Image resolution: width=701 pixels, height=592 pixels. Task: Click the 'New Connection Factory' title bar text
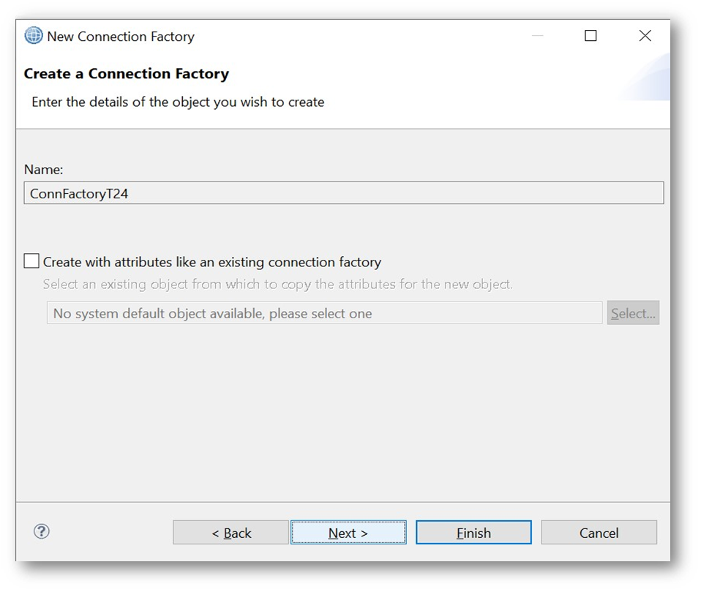click(x=121, y=37)
